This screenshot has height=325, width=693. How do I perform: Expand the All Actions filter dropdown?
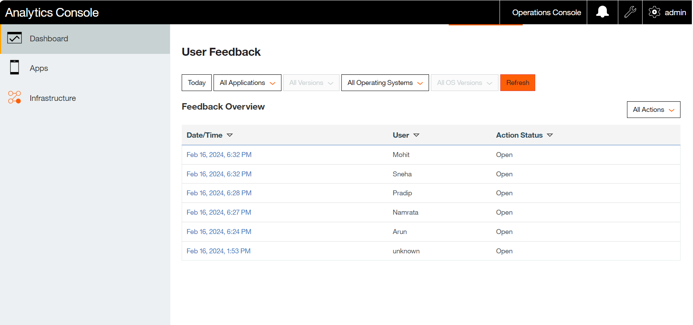[x=653, y=110]
